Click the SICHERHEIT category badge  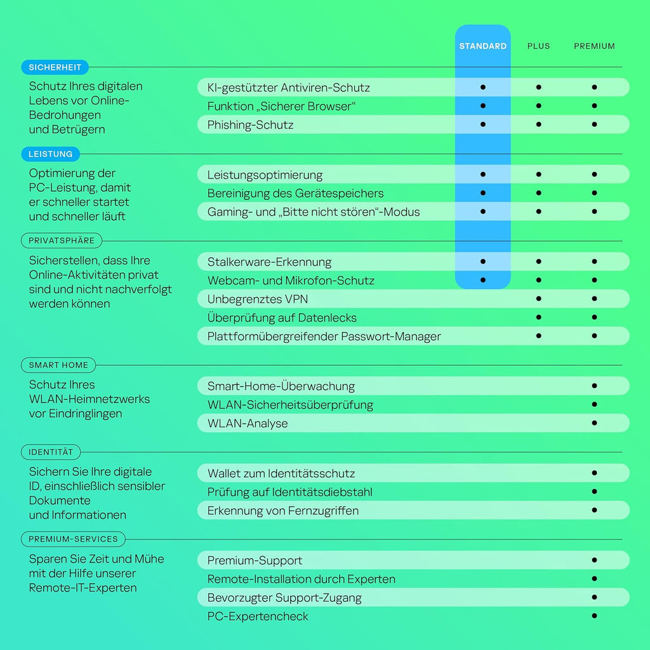point(55,67)
